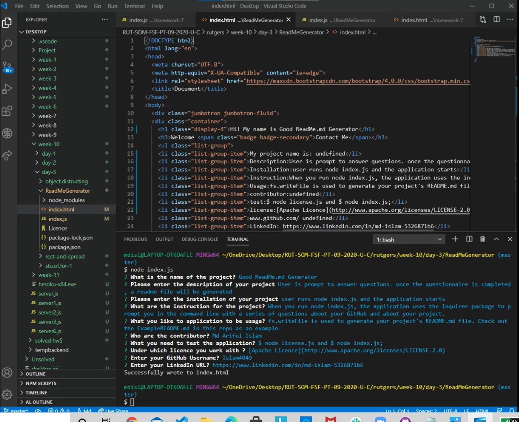Screen dimensions: 519x422
Task: Click ReadMeGenerator breadcrumb segment
Action: (x=302, y=32)
